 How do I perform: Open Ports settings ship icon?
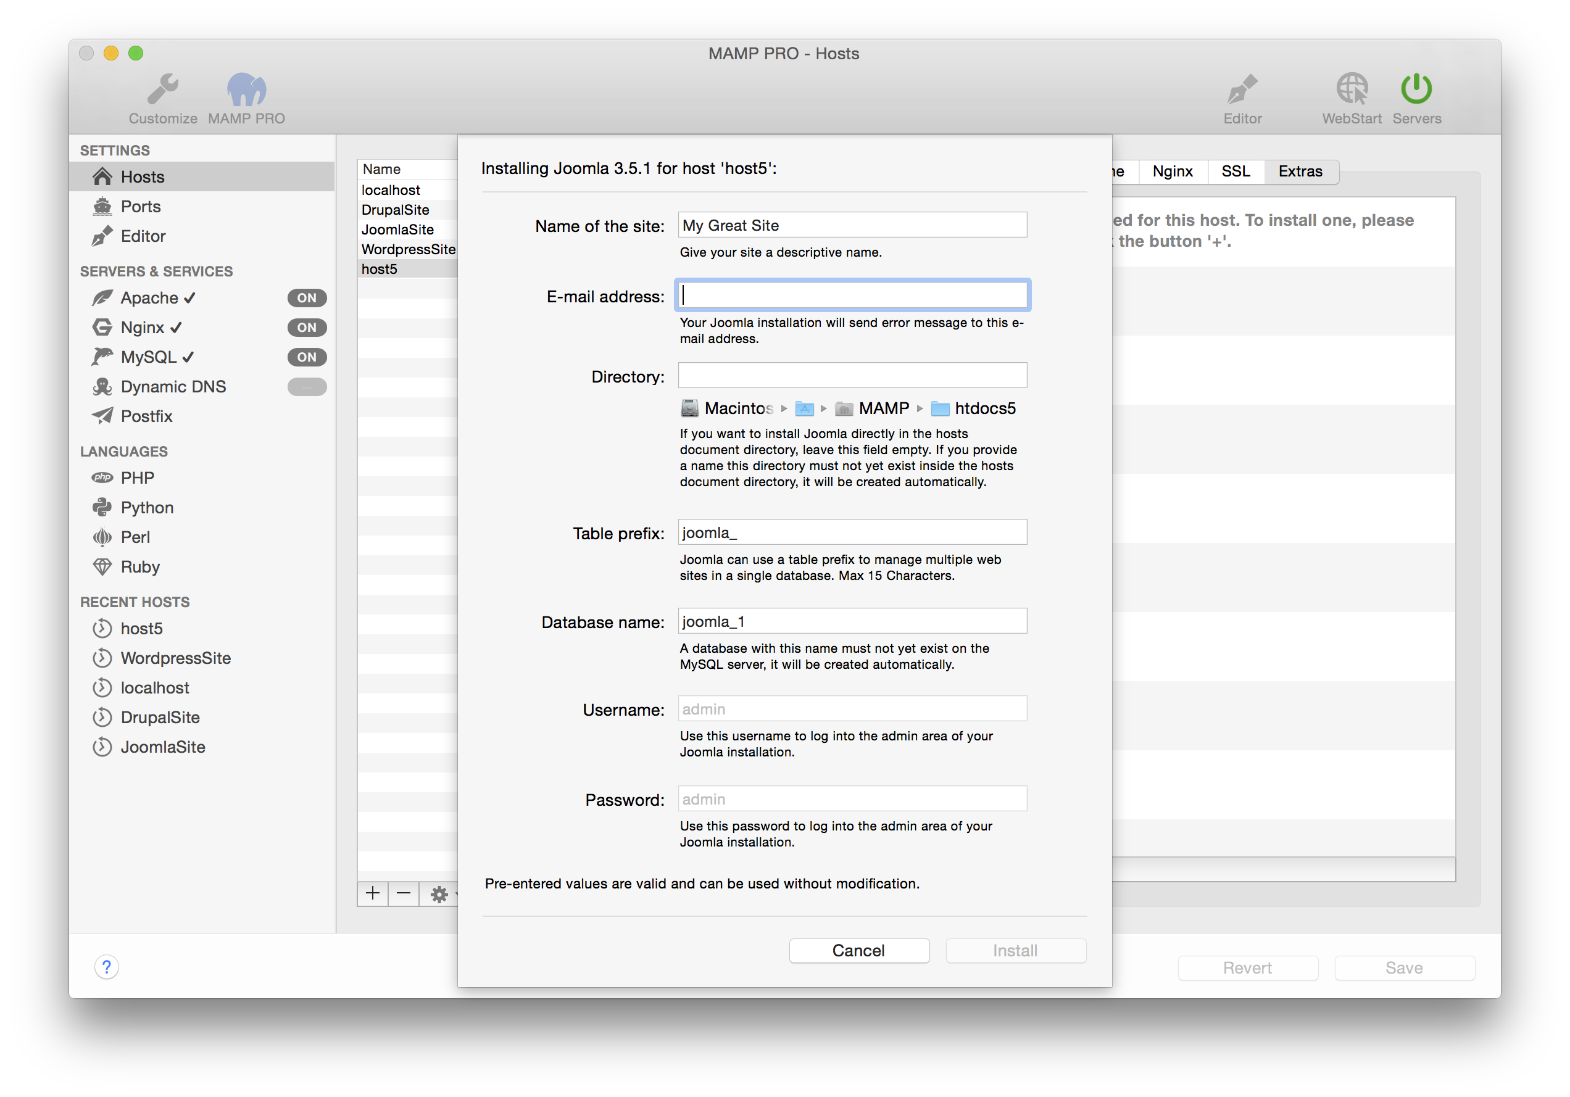coord(102,207)
